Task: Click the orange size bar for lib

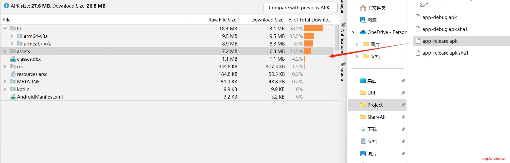Action: (x=313, y=29)
